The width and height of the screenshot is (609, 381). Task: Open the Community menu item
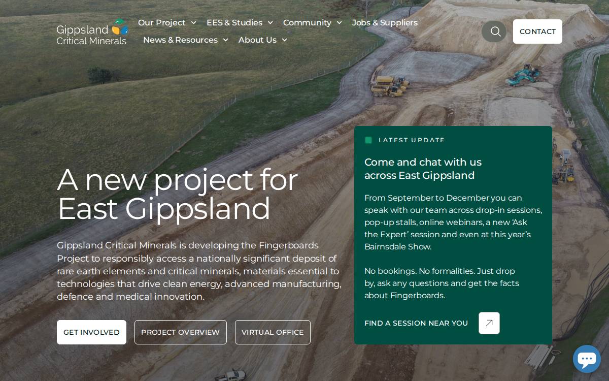307,23
